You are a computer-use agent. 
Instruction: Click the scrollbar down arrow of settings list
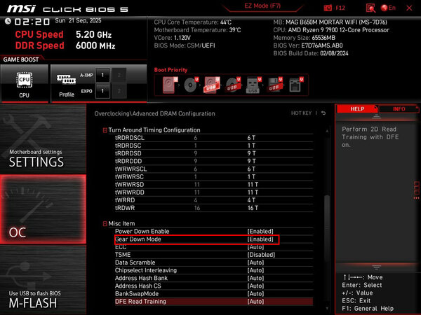(x=327, y=309)
